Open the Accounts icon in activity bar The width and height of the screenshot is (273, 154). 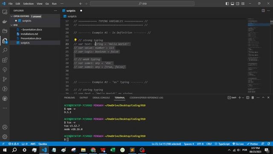[x=5, y=127]
